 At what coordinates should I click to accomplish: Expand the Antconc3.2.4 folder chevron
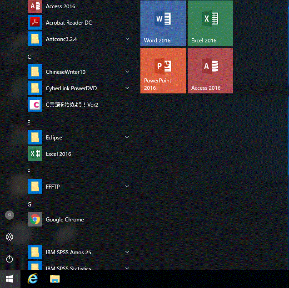click(127, 39)
